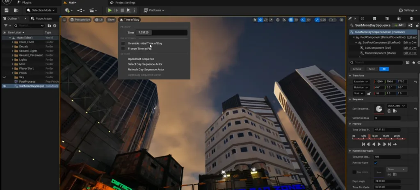Activate the rotate gizmo tool
Screen dimensions: 420x190
[266, 20]
